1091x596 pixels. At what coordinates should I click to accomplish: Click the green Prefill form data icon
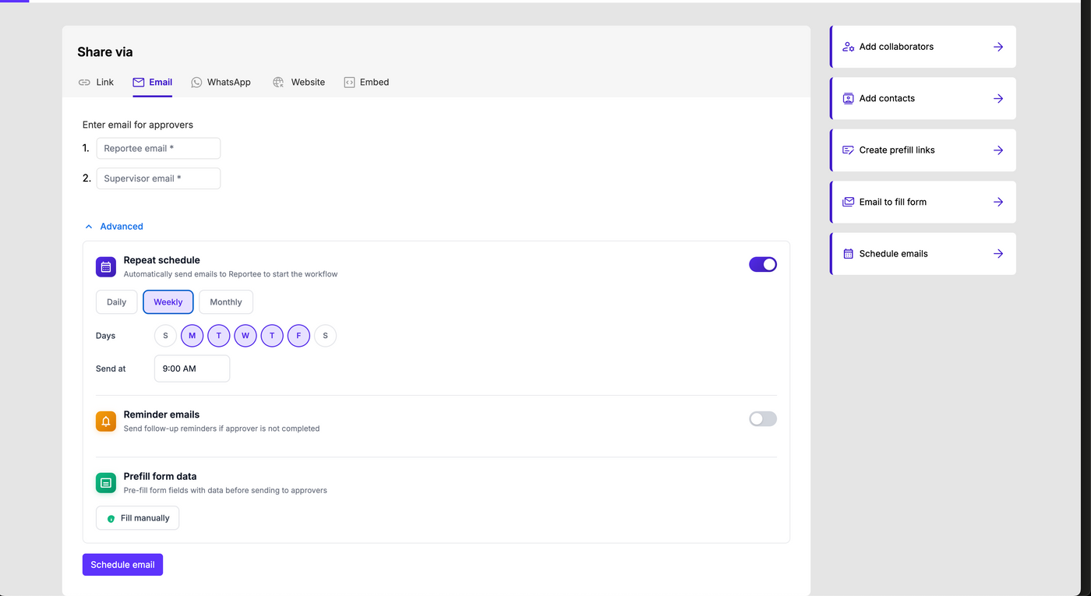click(105, 482)
